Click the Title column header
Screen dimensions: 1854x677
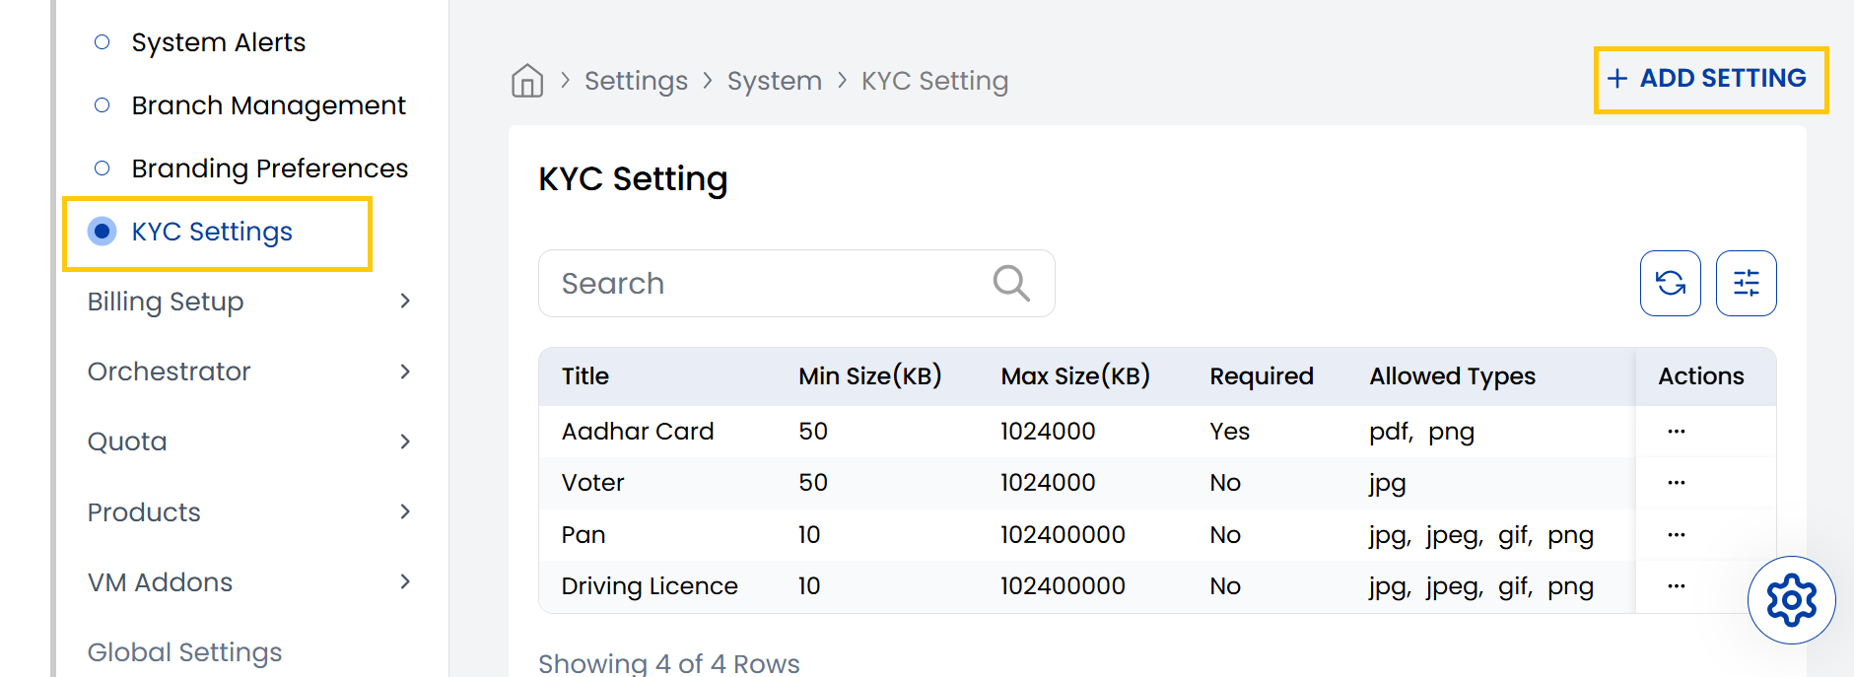coord(585,376)
